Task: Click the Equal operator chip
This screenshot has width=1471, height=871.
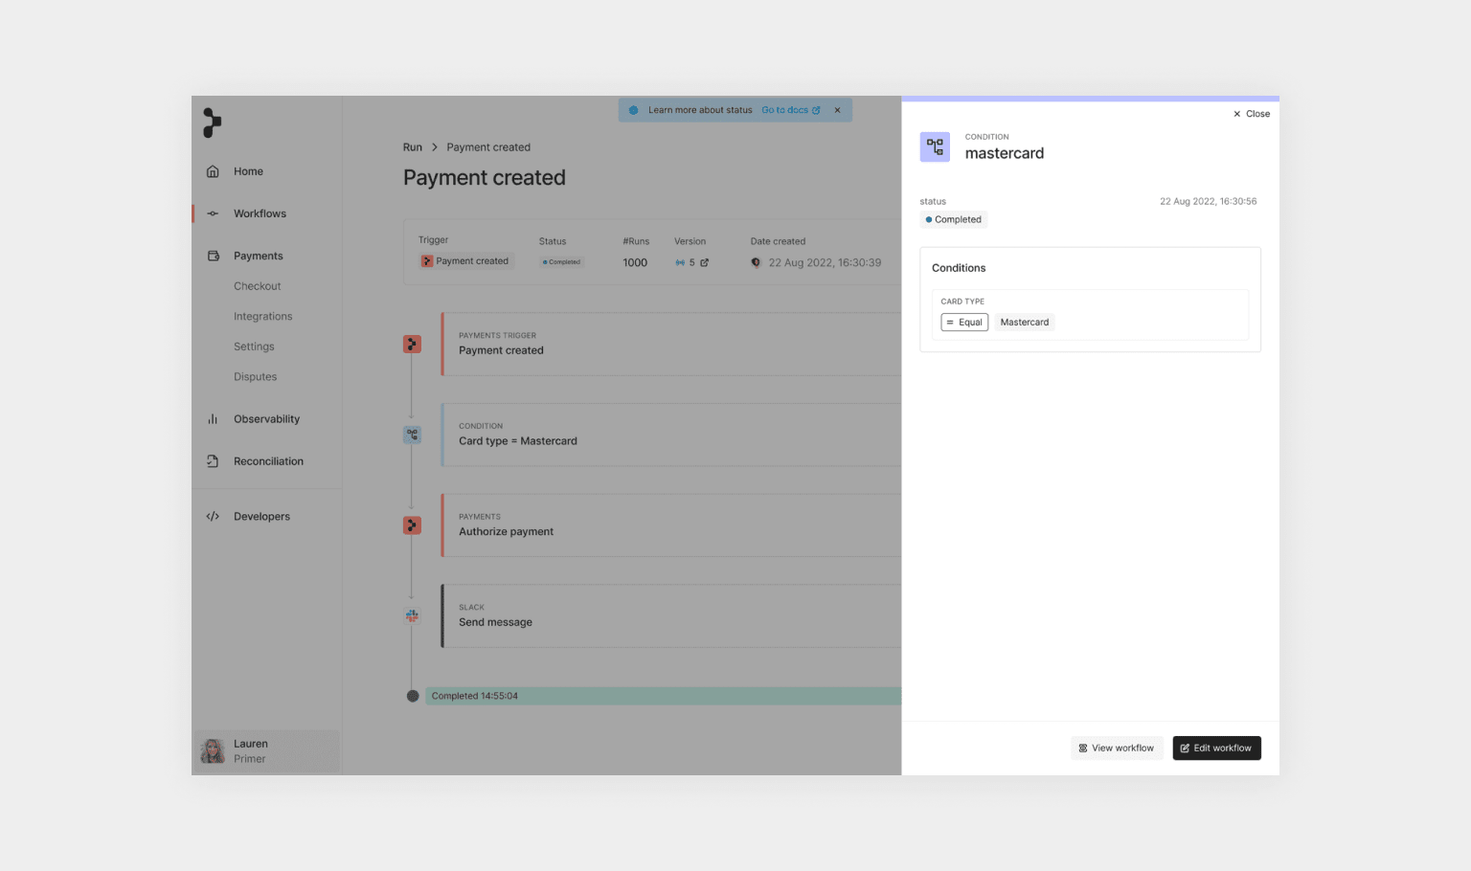Action: click(x=964, y=323)
